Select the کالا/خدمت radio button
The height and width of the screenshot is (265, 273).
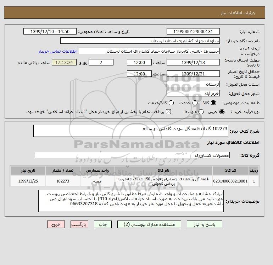click(171, 103)
